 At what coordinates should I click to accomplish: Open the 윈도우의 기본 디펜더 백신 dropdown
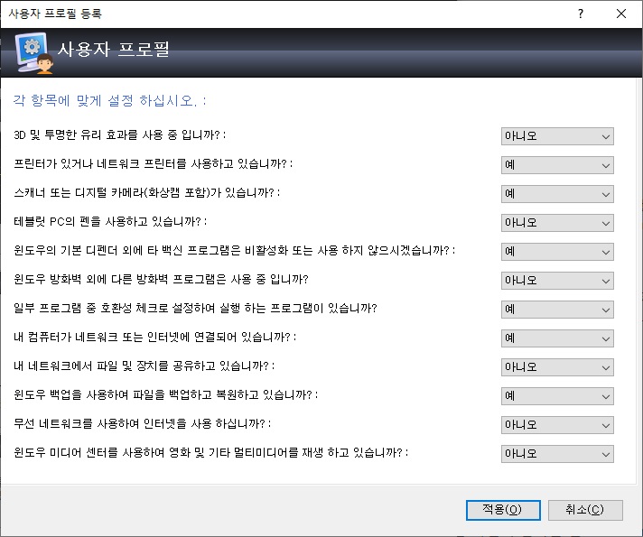pyautogui.click(x=557, y=252)
